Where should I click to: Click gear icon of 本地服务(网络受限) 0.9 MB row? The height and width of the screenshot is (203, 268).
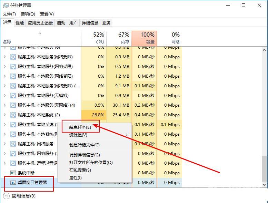(13, 57)
